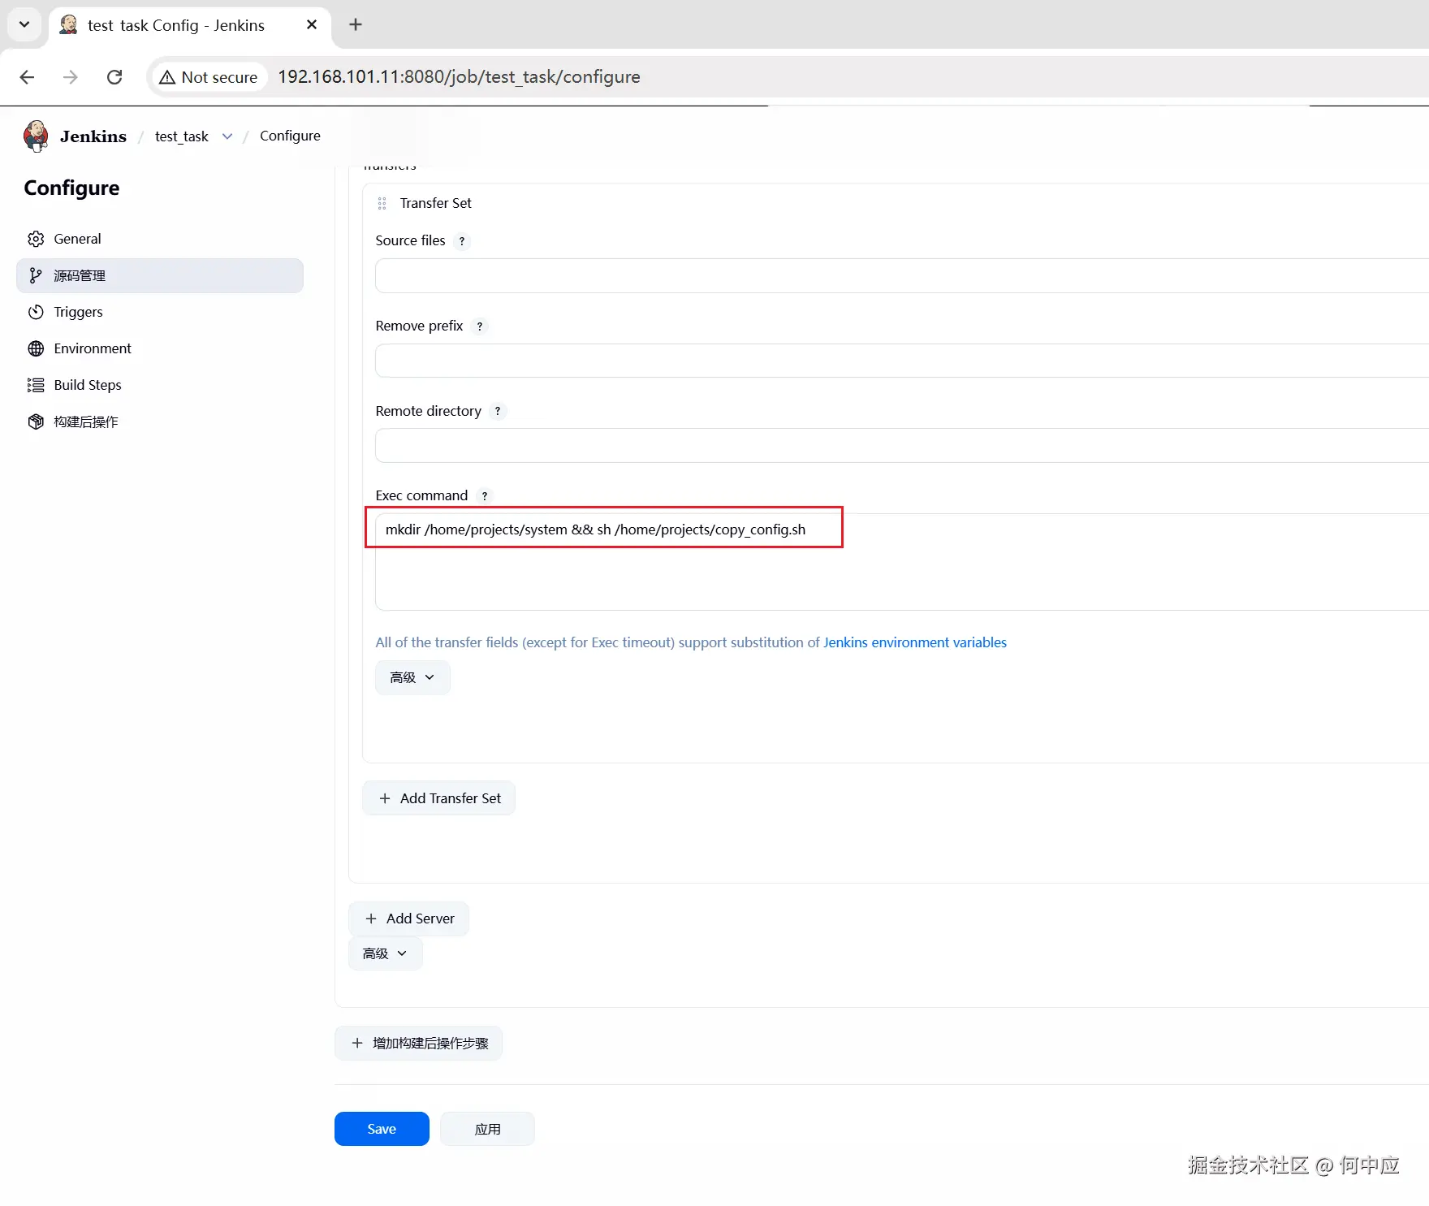Expand 高级 options below Add Server

[385, 953]
